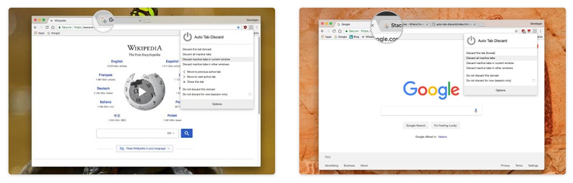Open a new tab in the Wikipedia window

coord(147,21)
